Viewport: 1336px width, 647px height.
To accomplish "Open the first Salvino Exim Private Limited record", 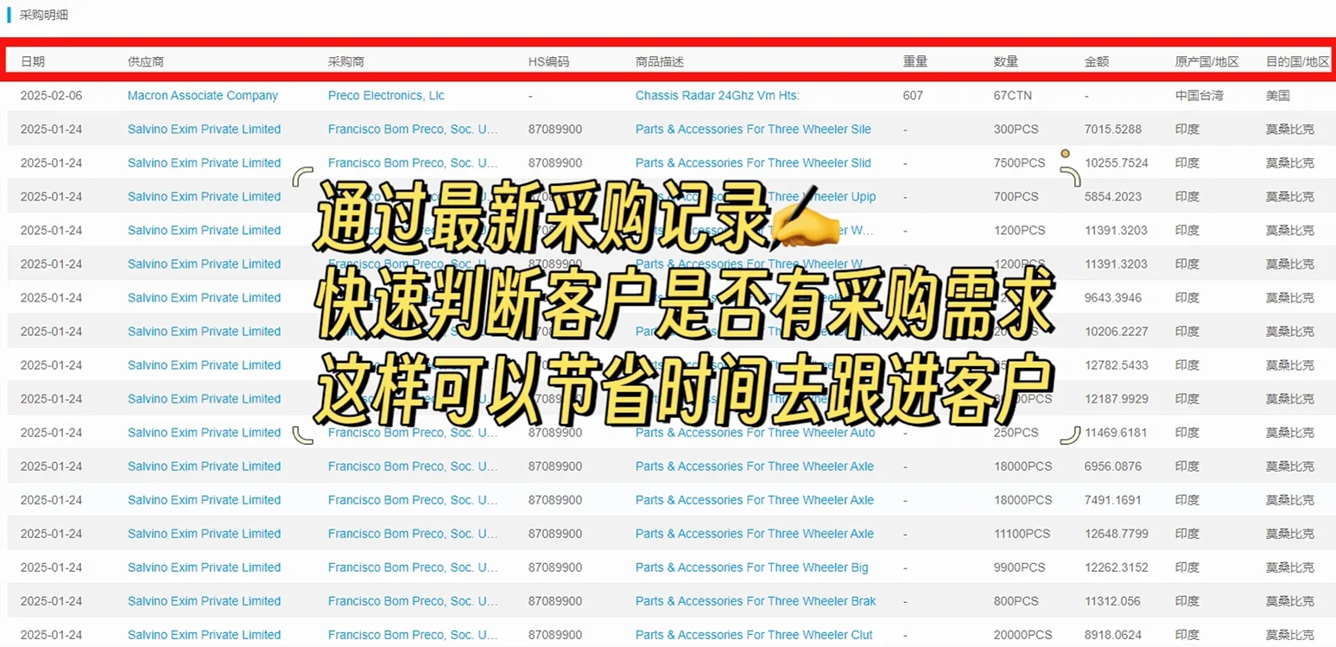I will click(x=204, y=129).
